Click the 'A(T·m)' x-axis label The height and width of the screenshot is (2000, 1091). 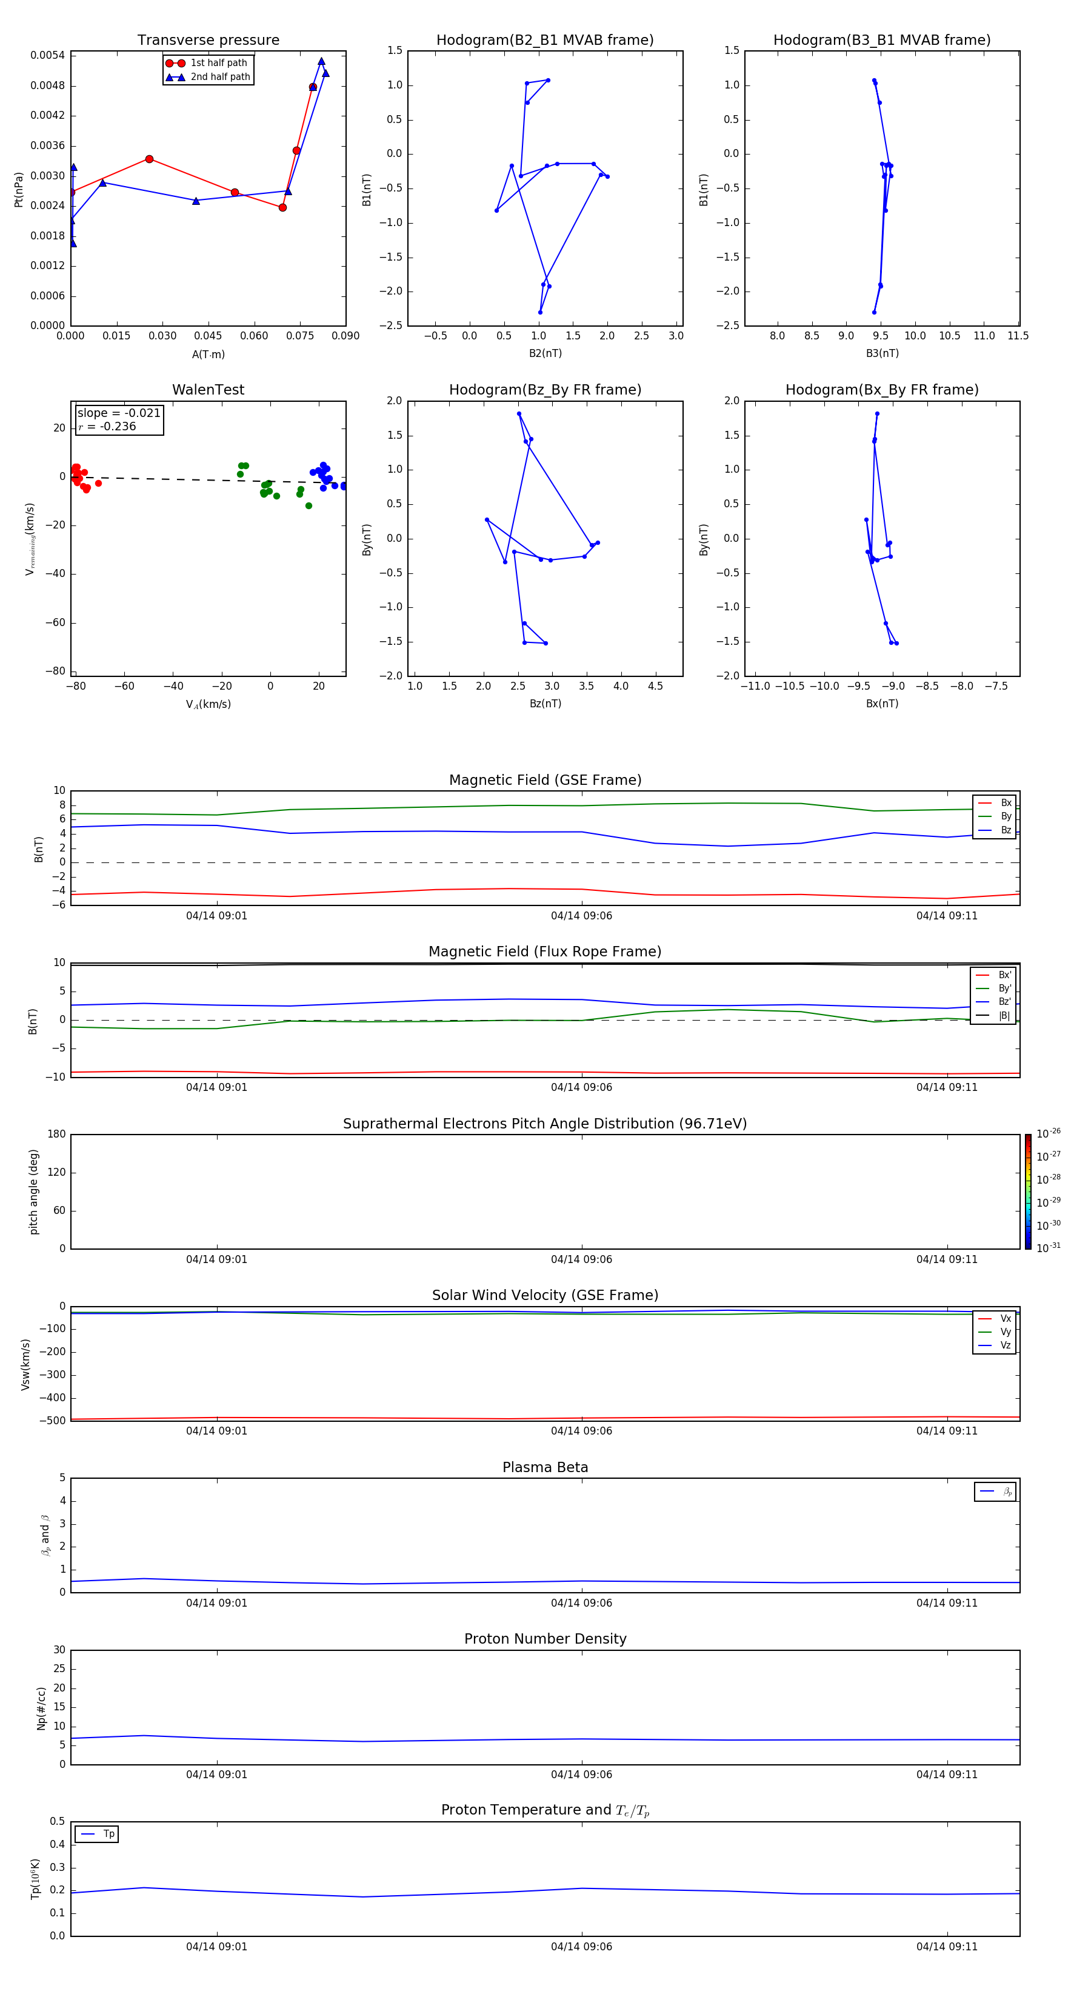208,355
